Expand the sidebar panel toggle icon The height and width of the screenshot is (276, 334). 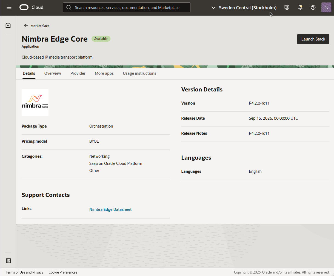point(8,260)
